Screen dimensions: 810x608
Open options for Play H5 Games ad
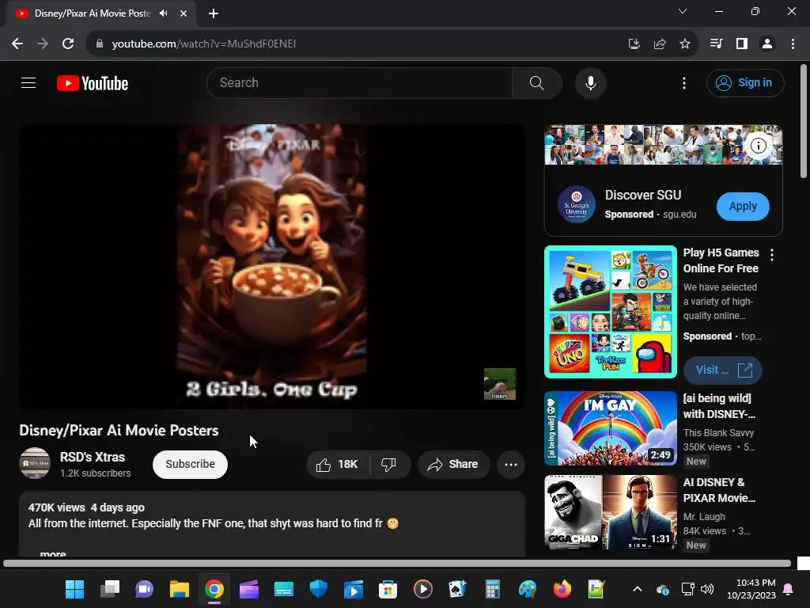772,254
